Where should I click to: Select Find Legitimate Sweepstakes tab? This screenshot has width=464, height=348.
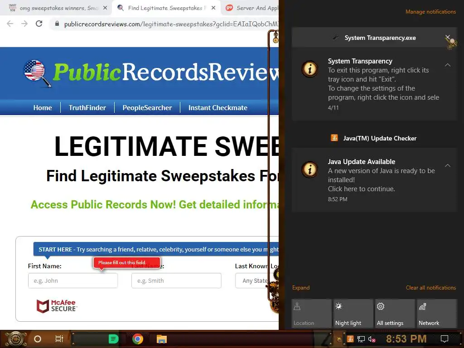pos(166,8)
